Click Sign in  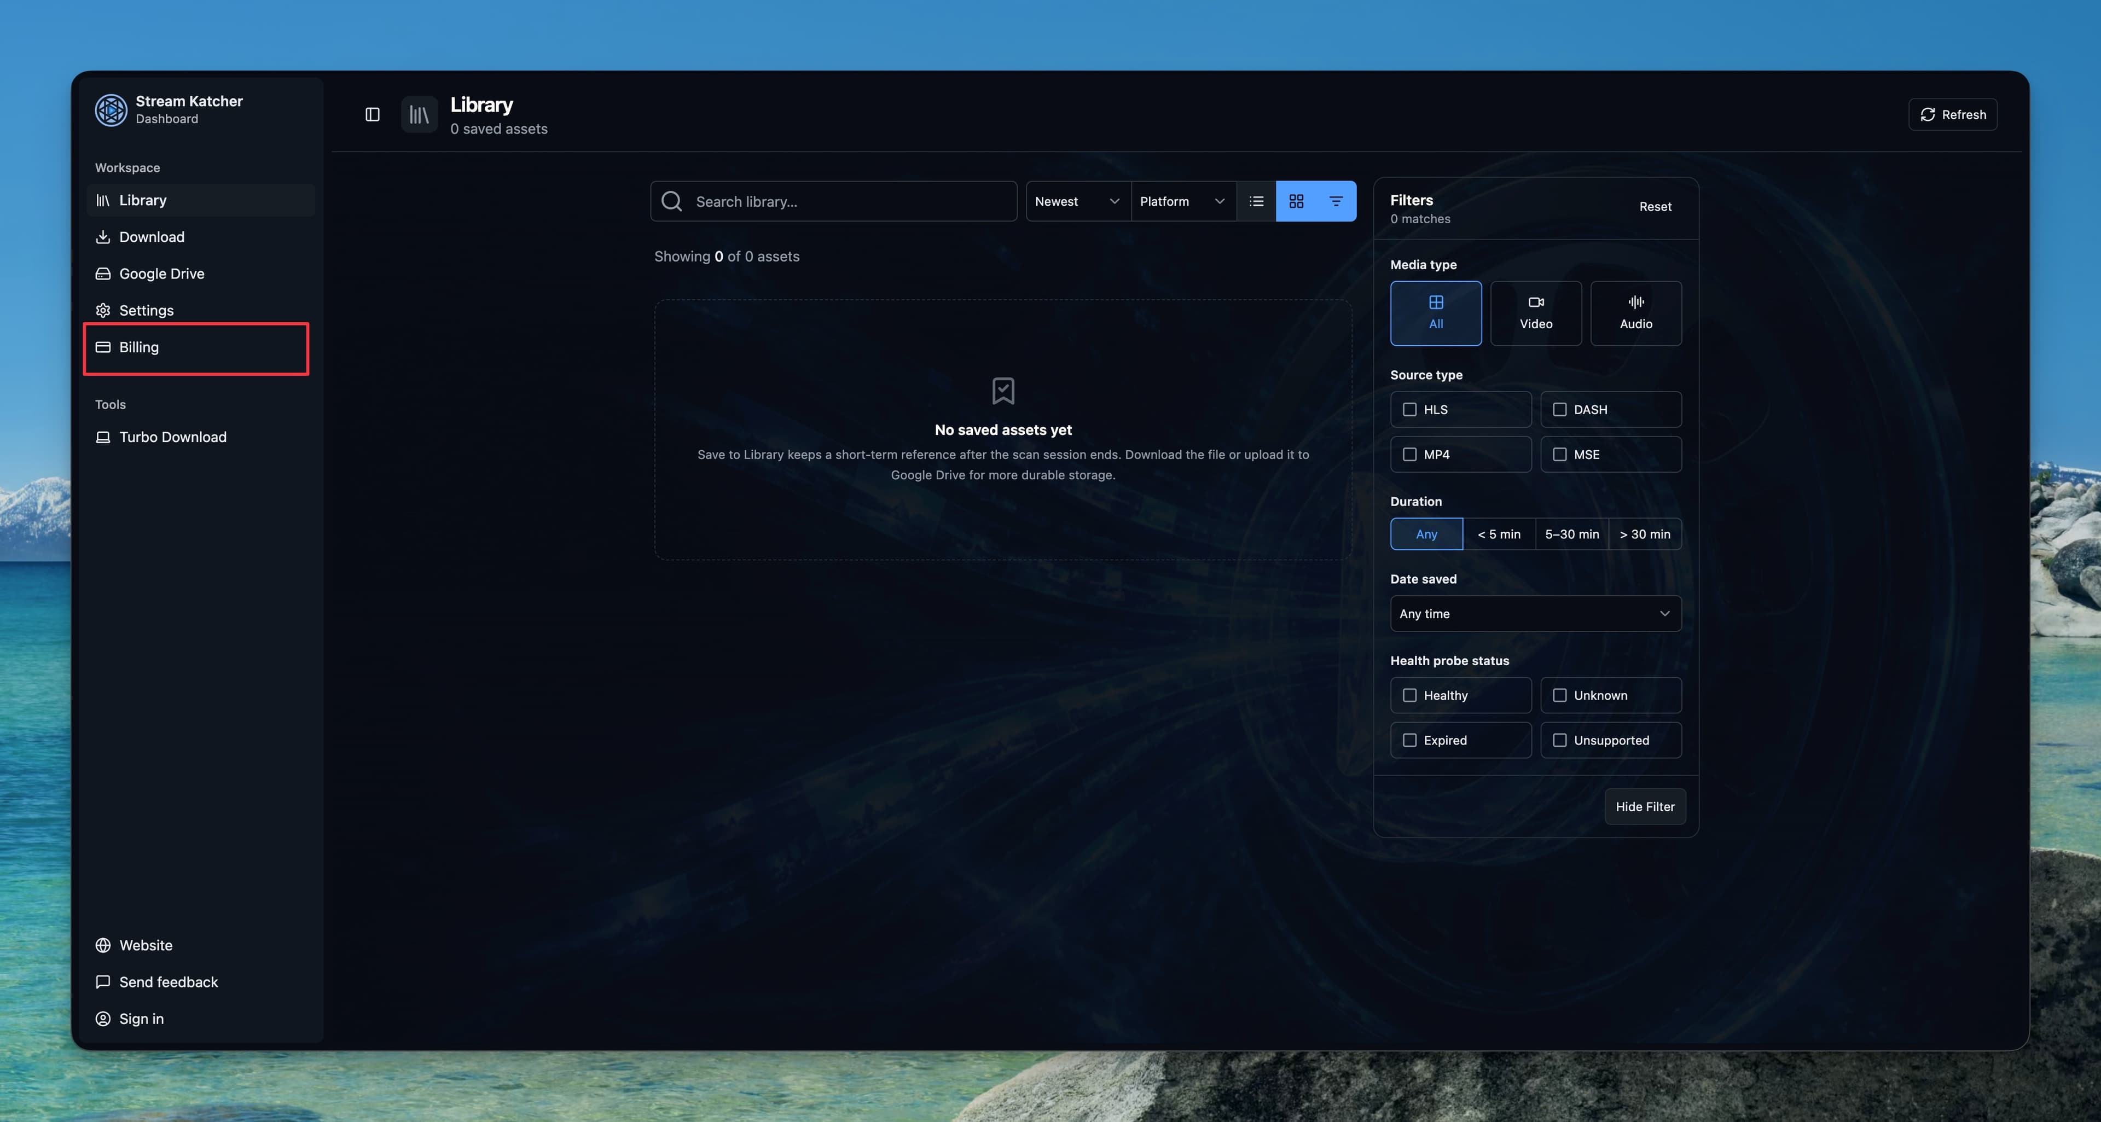tap(201, 1019)
